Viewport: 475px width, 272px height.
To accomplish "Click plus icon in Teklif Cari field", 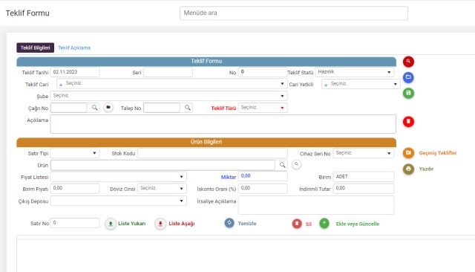I will (x=61, y=85).
